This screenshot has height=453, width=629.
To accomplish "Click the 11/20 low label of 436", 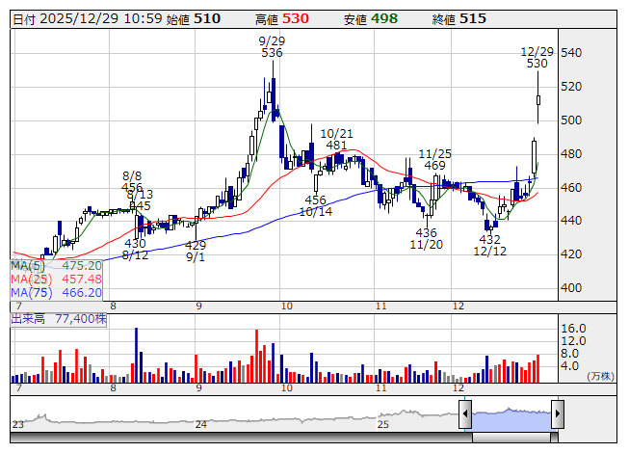I will click(426, 239).
